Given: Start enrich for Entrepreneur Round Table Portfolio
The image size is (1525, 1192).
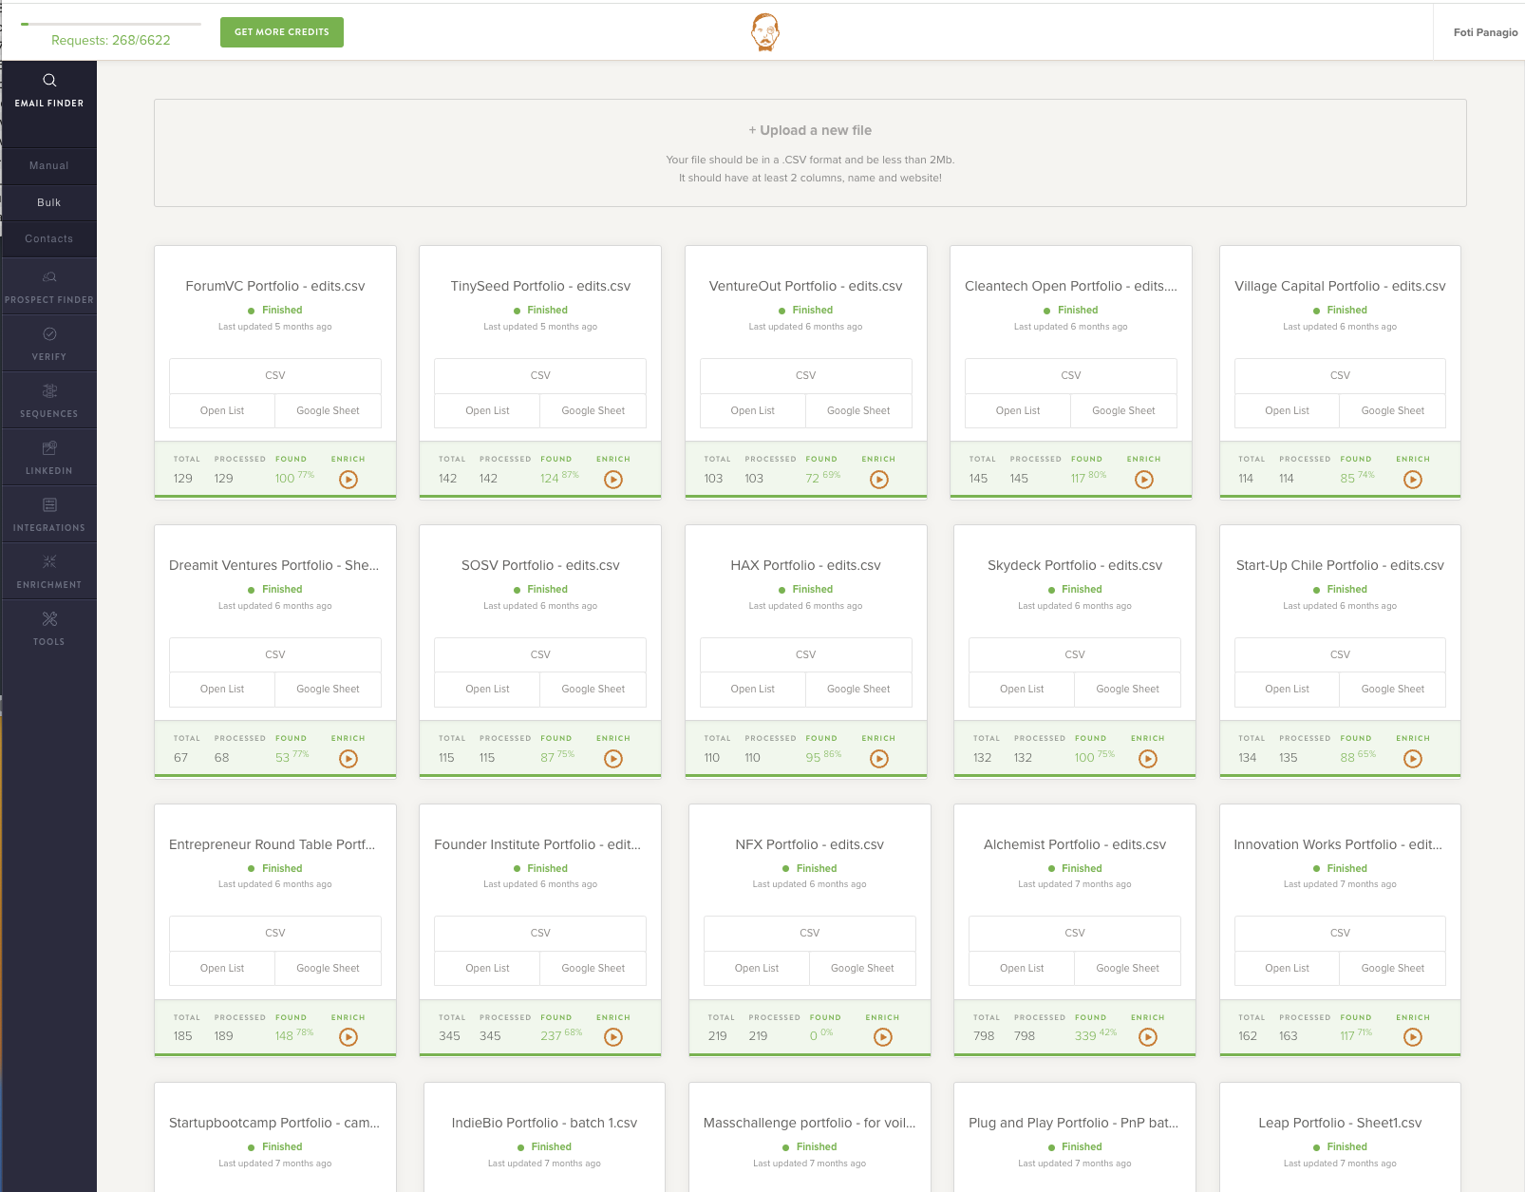Looking at the screenshot, I should click(x=348, y=1037).
